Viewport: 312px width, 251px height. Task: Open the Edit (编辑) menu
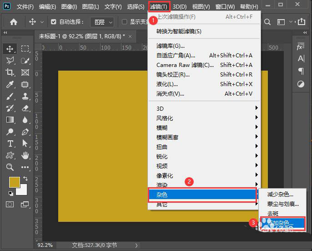48,7
